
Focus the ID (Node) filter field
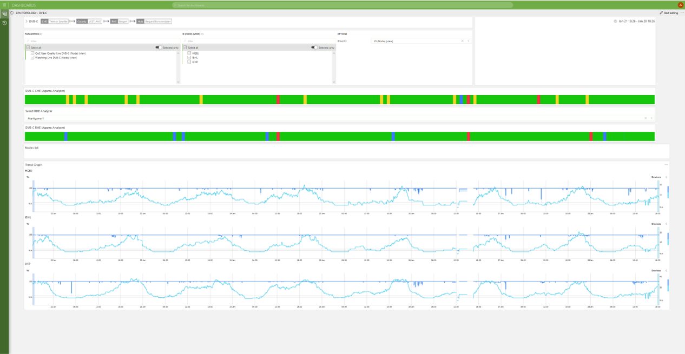pos(259,41)
